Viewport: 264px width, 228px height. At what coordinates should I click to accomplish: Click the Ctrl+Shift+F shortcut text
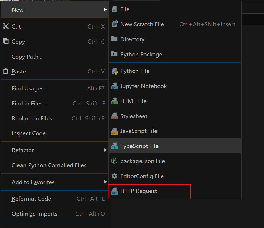89,103
